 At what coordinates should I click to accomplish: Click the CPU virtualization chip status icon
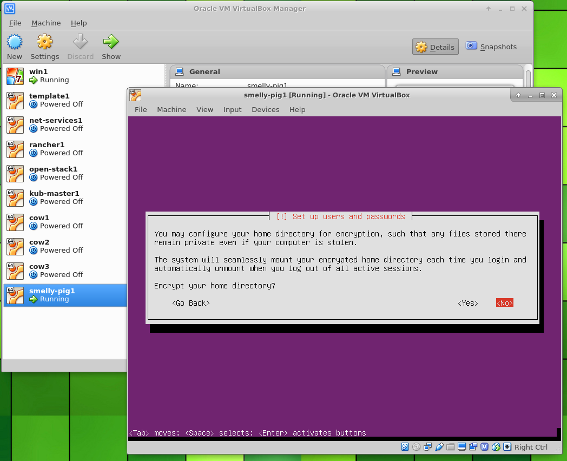tap(485, 447)
